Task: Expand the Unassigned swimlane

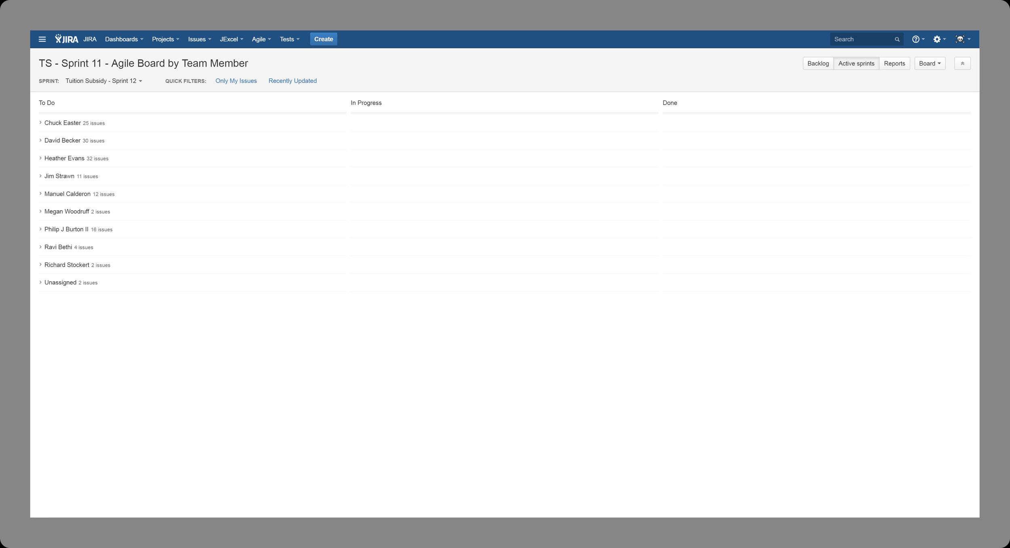Action: 40,282
